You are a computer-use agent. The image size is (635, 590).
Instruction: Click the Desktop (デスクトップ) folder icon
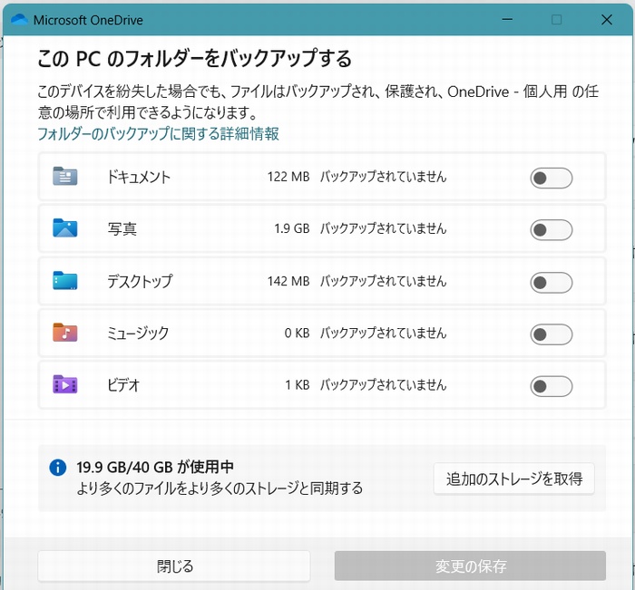[65, 281]
